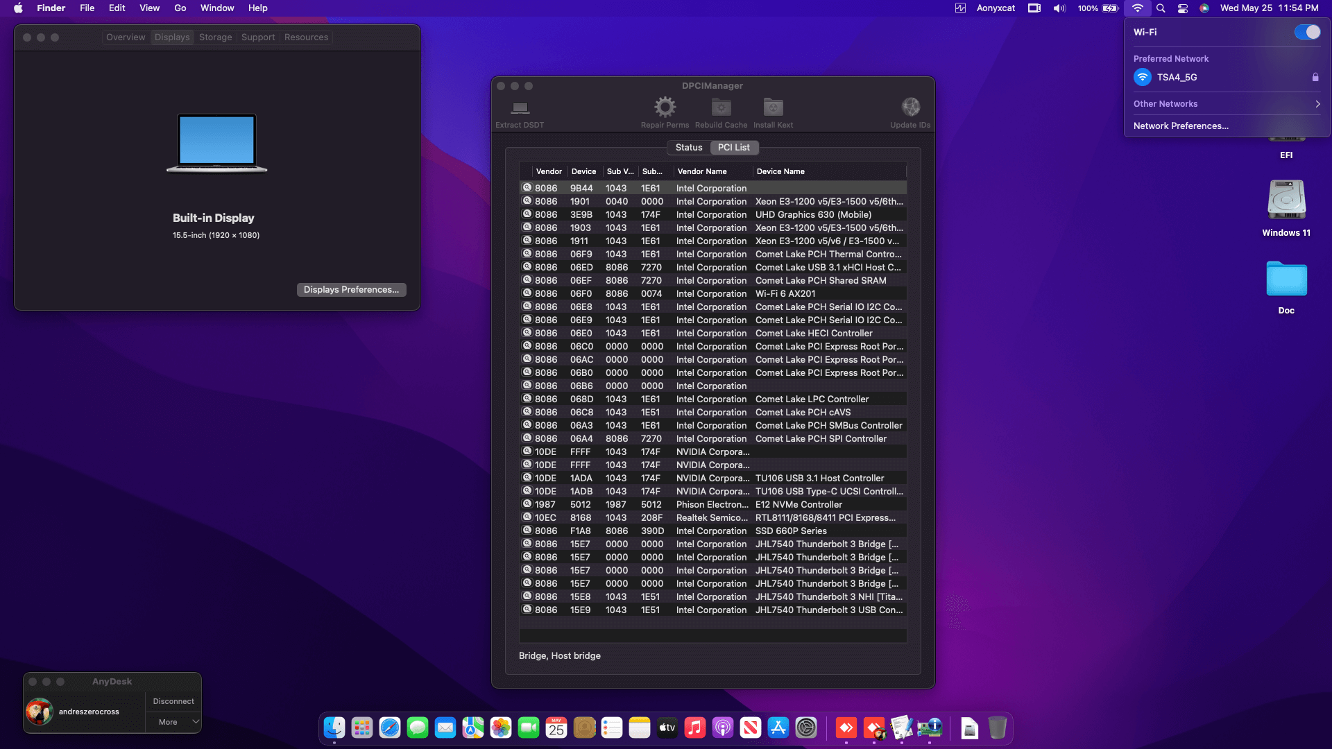Click the Wi-Fi icon in menu bar
This screenshot has height=749, width=1332.
click(x=1138, y=8)
